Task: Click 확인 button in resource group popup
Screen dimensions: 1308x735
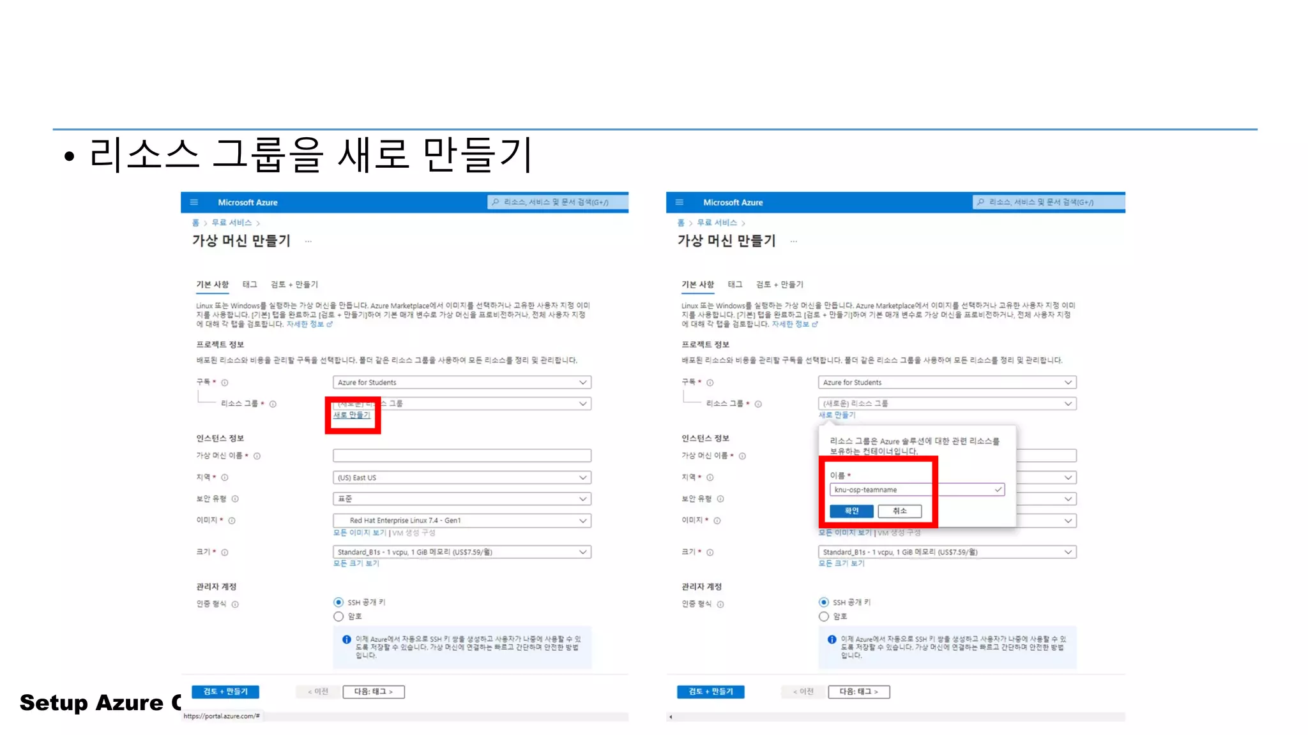Action: (851, 511)
